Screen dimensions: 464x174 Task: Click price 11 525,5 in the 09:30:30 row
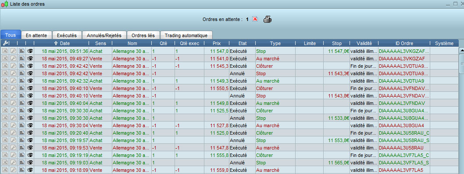(x=219, y=111)
